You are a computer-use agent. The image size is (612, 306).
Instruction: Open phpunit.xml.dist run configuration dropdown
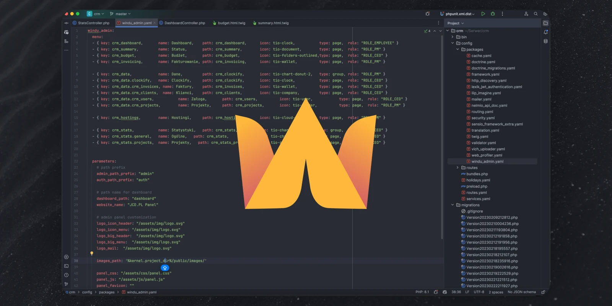coord(457,14)
